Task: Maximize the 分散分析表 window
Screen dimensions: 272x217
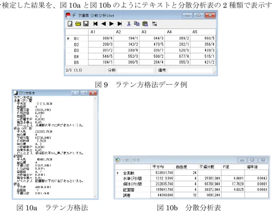Action: (x=252, y=160)
